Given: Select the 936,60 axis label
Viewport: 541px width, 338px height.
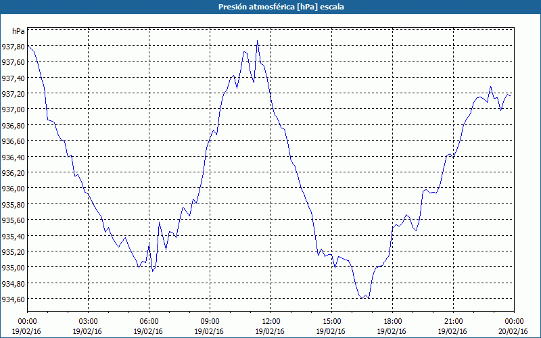Looking at the screenshot, I should 13,141.
